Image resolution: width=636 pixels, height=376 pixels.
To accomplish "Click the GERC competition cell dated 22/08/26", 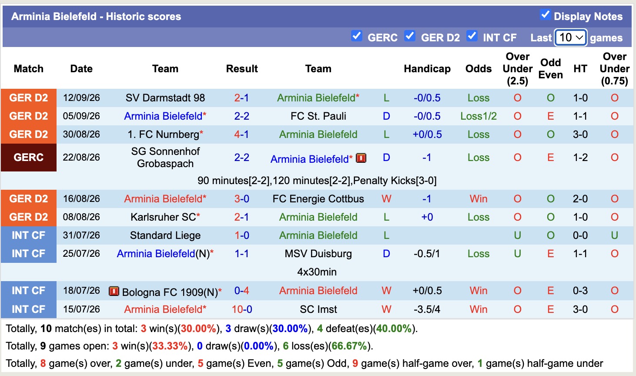I will 29,158.
